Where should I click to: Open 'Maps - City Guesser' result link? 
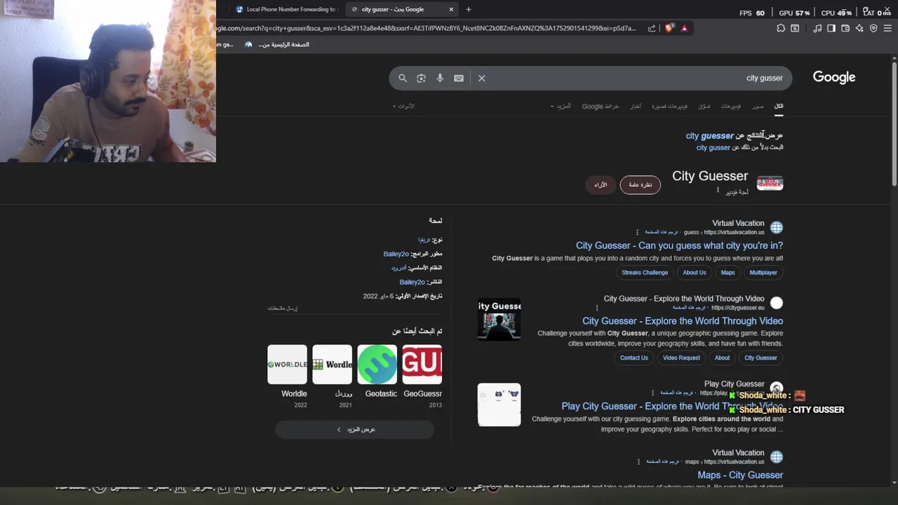coord(740,475)
